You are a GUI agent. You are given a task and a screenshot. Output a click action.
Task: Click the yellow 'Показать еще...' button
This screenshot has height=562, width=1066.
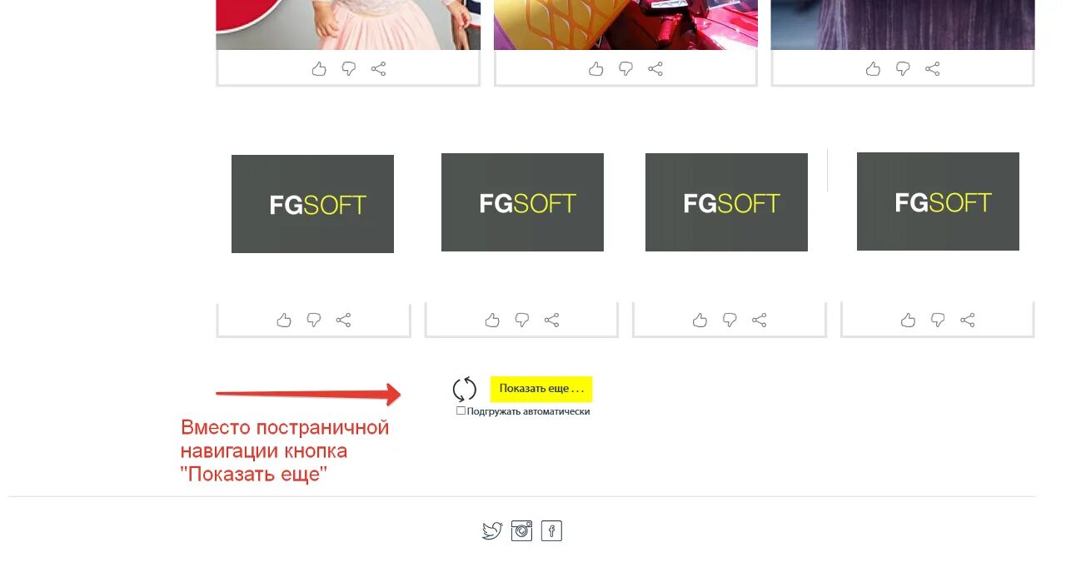click(541, 389)
